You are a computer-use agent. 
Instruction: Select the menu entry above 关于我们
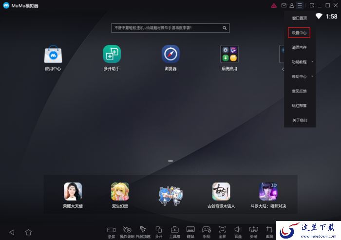click(300, 106)
